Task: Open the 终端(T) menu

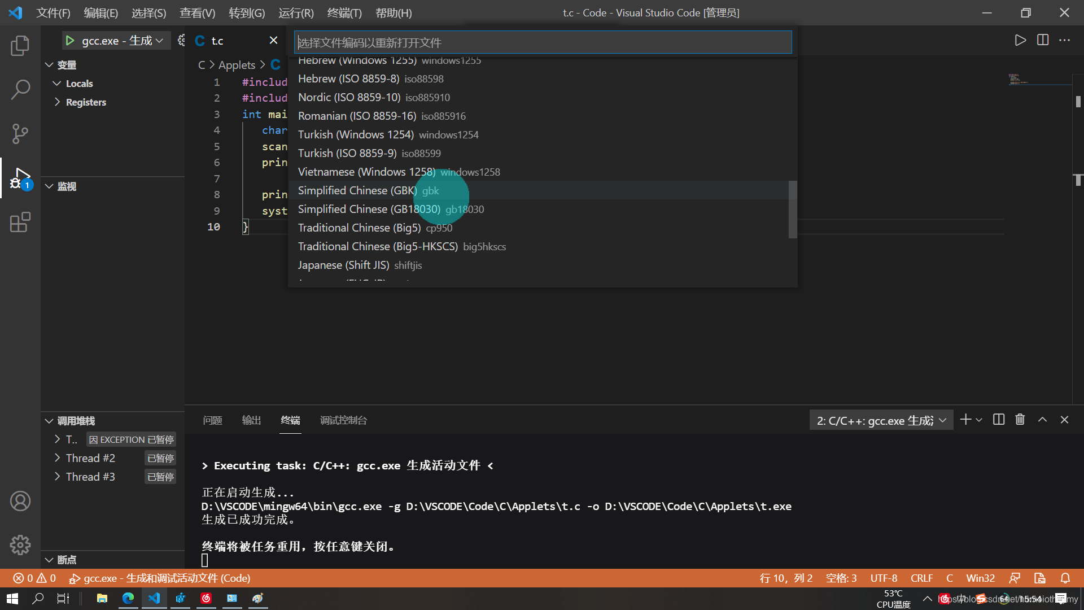Action: tap(344, 12)
